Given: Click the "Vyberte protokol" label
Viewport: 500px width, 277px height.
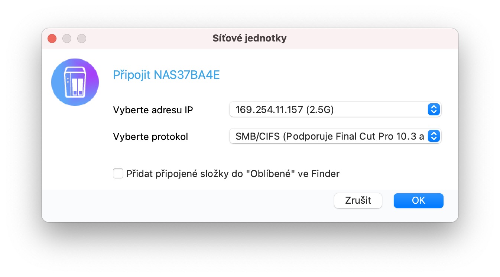Looking at the screenshot, I should (150, 137).
